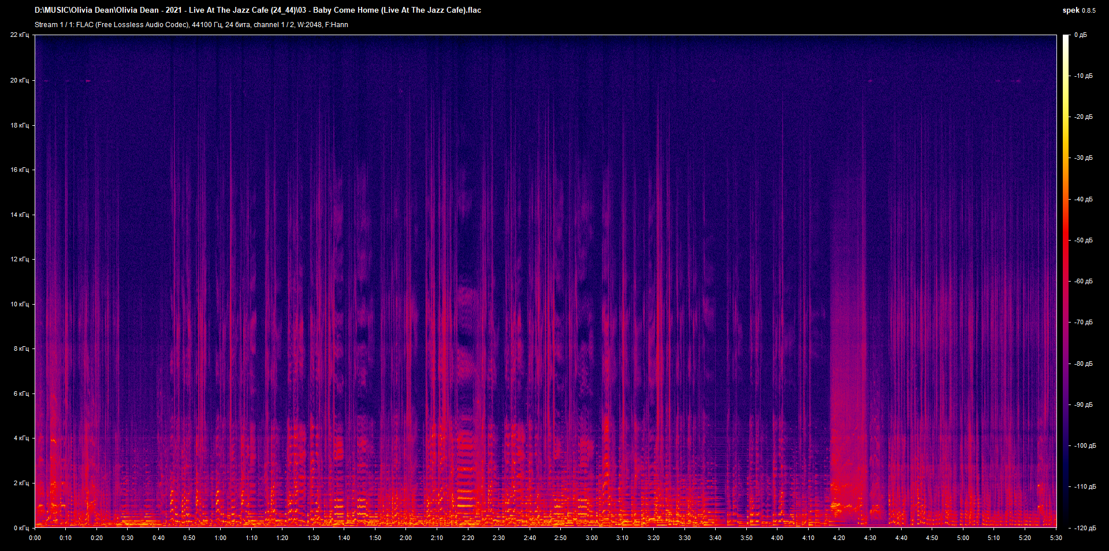Image resolution: width=1109 pixels, height=551 pixels.
Task: Click the '4:00' time axis label
Action: pyautogui.click(x=777, y=538)
